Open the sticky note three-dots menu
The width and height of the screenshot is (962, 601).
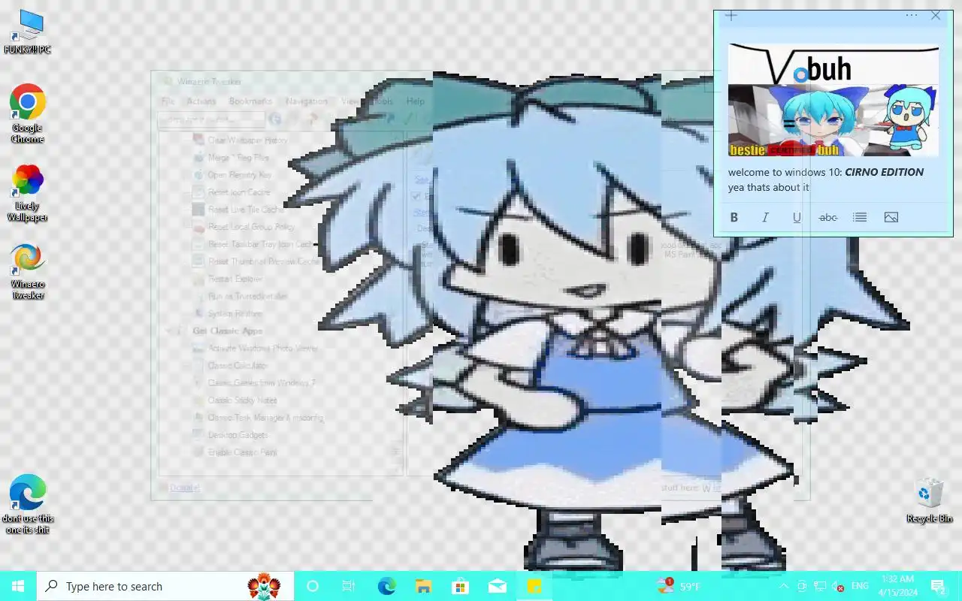[912, 15]
